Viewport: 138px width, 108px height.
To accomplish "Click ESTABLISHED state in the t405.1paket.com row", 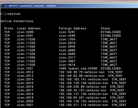I will pyautogui.click(x=111, y=69).
